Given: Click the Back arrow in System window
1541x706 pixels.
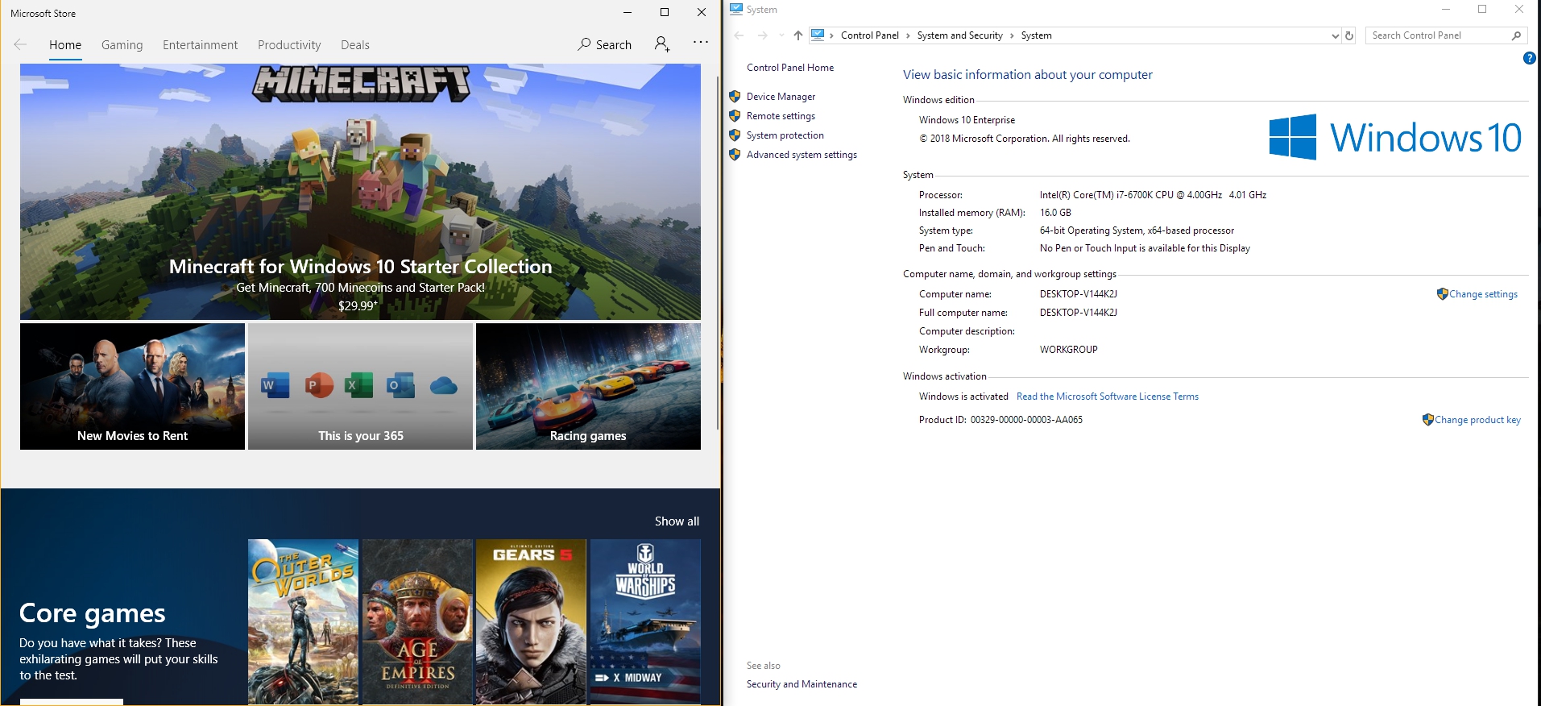Looking at the screenshot, I should point(739,35).
